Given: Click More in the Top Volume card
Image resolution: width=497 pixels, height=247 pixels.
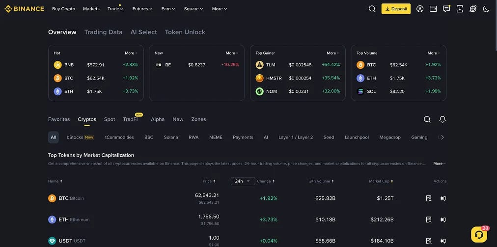Looking at the screenshot, I should tap(434, 53).
